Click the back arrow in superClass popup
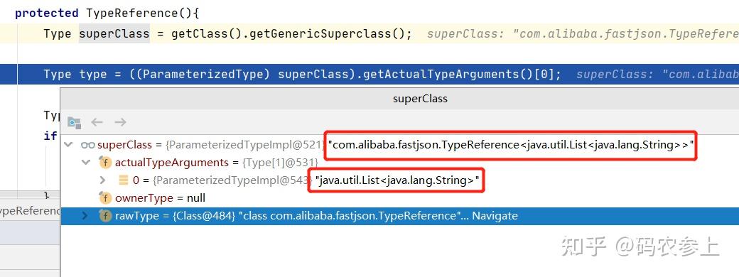 [x=97, y=122]
